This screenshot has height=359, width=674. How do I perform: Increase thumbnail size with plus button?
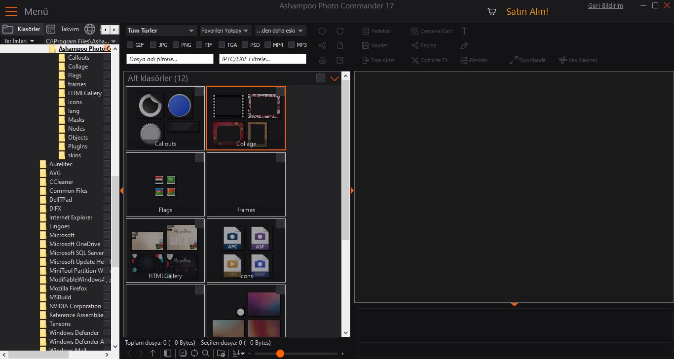tap(343, 354)
